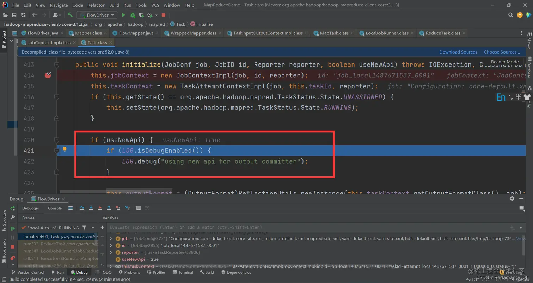
Task: Open the profiler run dropdown arrow
Action: (156, 15)
